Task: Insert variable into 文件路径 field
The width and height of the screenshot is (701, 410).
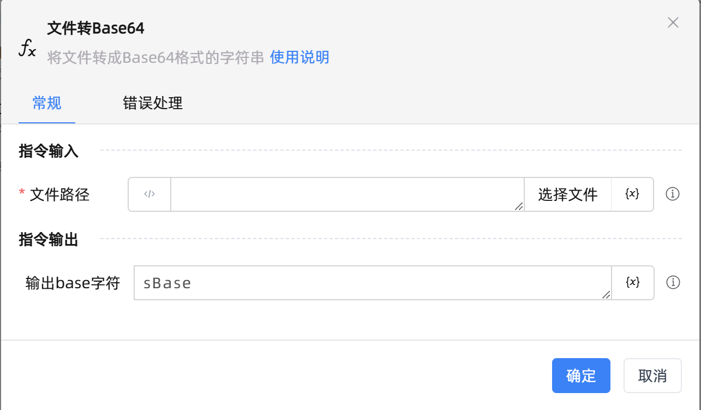Action: click(632, 194)
